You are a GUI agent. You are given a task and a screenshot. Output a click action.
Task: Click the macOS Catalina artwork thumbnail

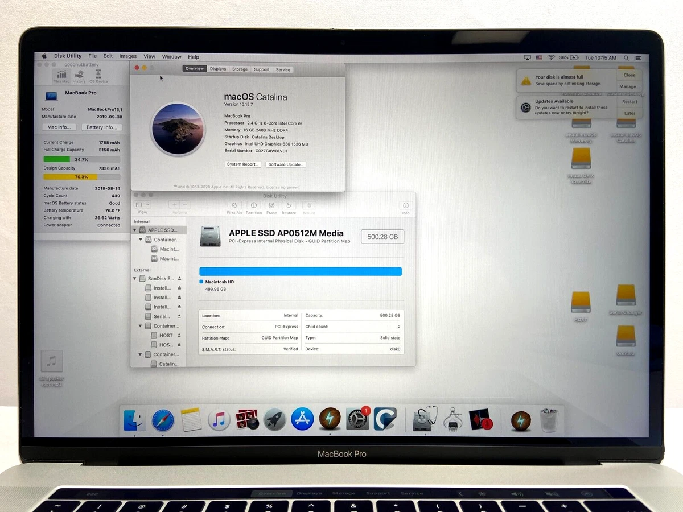click(178, 129)
